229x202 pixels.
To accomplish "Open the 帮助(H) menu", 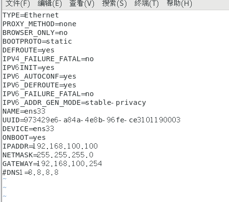I will [180, 3].
